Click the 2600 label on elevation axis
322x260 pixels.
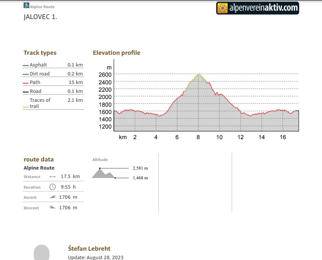pyautogui.click(x=105, y=75)
